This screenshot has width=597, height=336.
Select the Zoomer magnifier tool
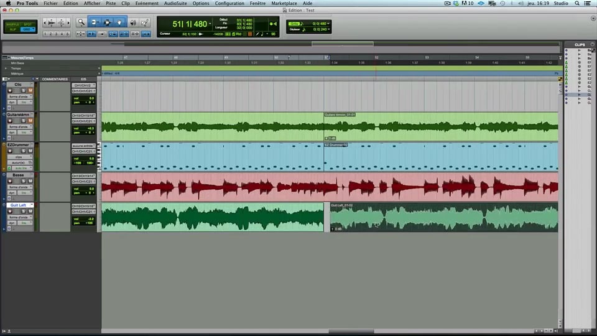click(81, 22)
